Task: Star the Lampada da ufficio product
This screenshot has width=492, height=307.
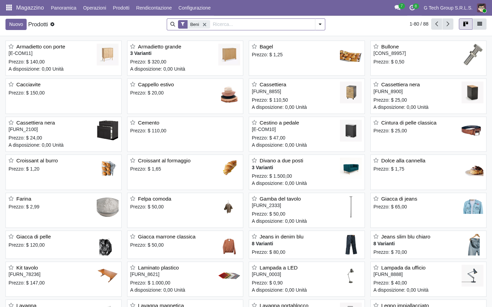Action: click(x=376, y=267)
